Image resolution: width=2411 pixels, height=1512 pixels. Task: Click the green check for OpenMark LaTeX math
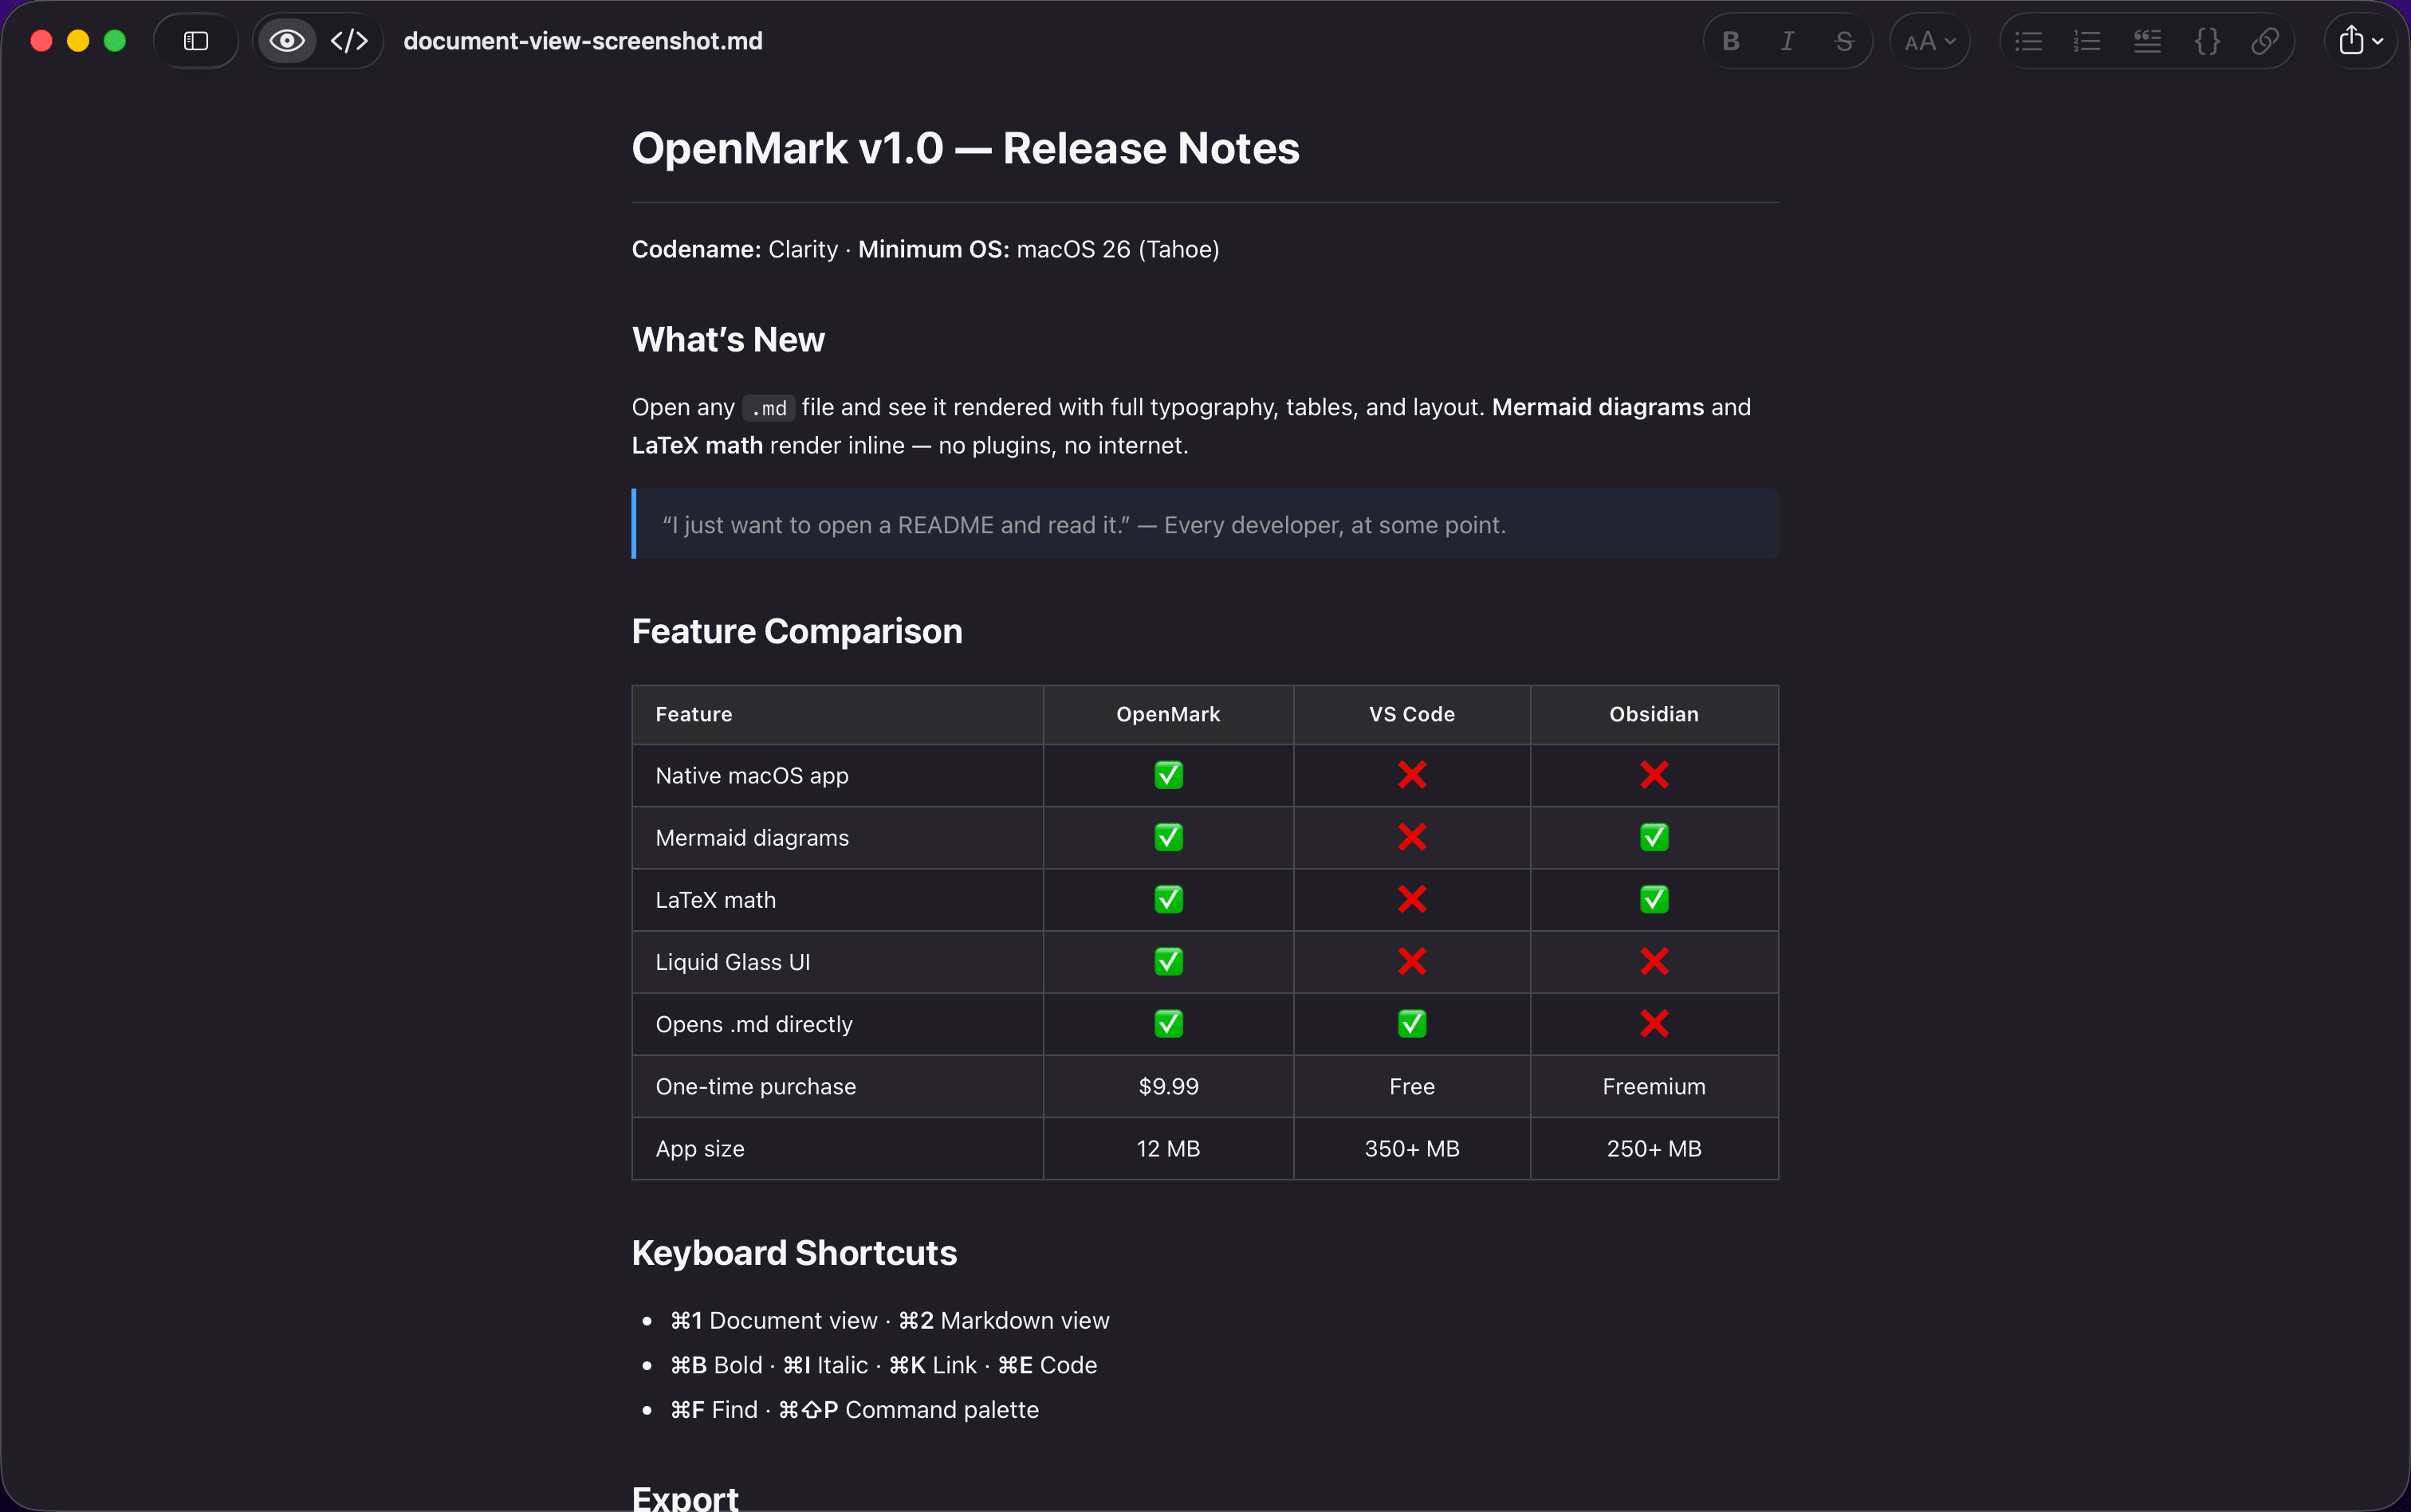[1167, 899]
